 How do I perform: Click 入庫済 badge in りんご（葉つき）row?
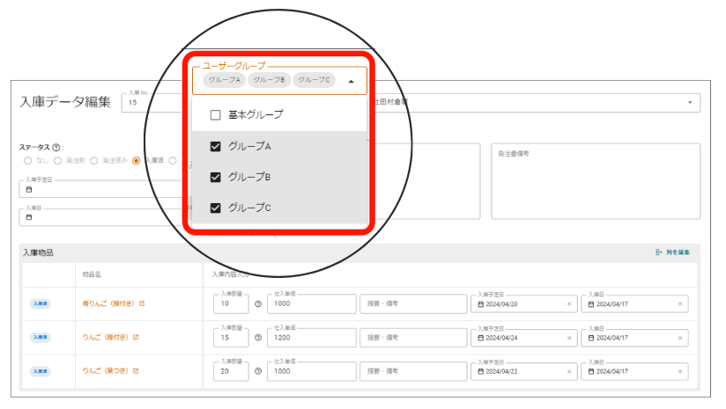pos(41,371)
